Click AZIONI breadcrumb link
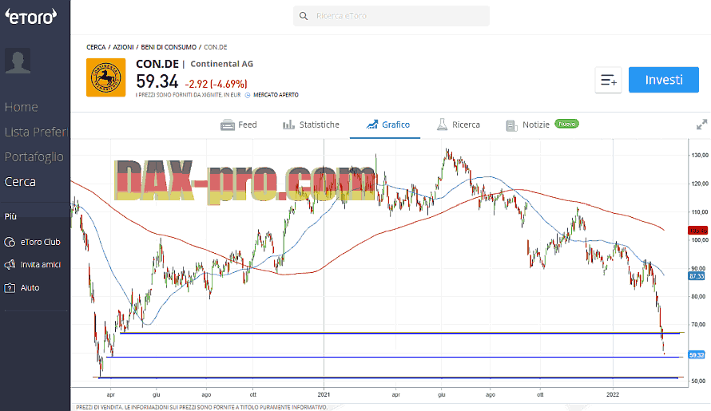Image resolution: width=711 pixels, height=411 pixels. [x=123, y=47]
